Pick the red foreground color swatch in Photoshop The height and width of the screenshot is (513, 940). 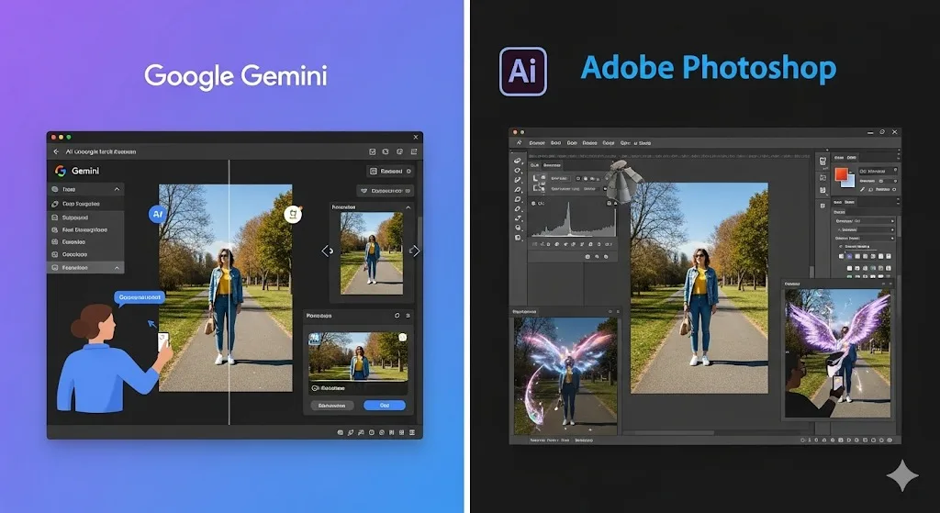coord(843,174)
